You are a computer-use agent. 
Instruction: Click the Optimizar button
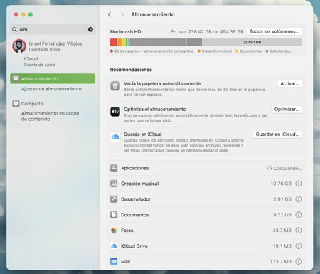pos(287,110)
